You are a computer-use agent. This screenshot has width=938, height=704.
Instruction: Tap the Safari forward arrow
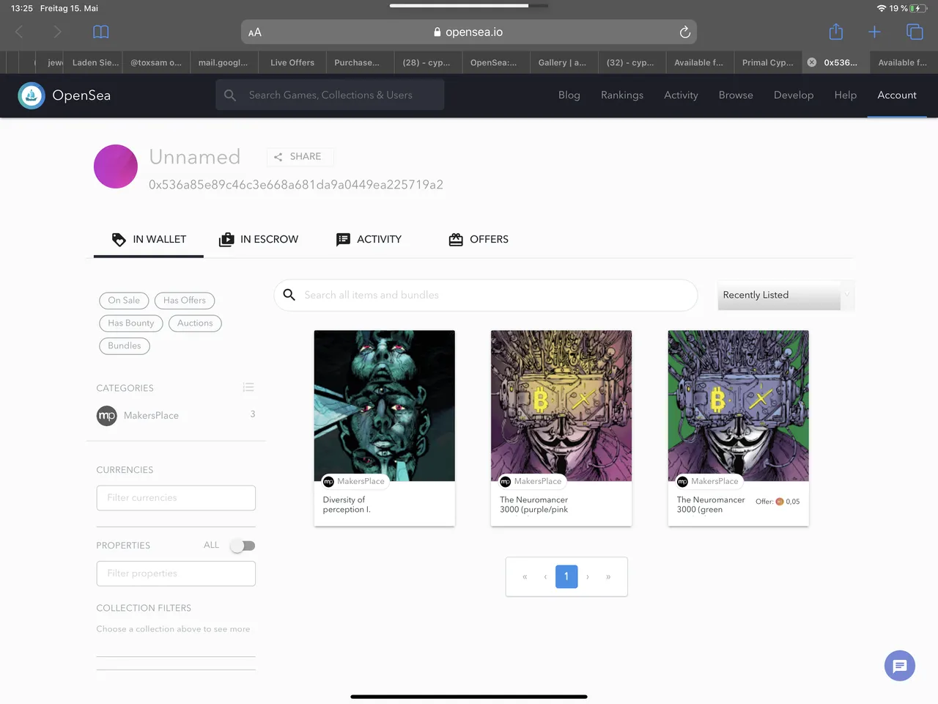click(x=57, y=32)
